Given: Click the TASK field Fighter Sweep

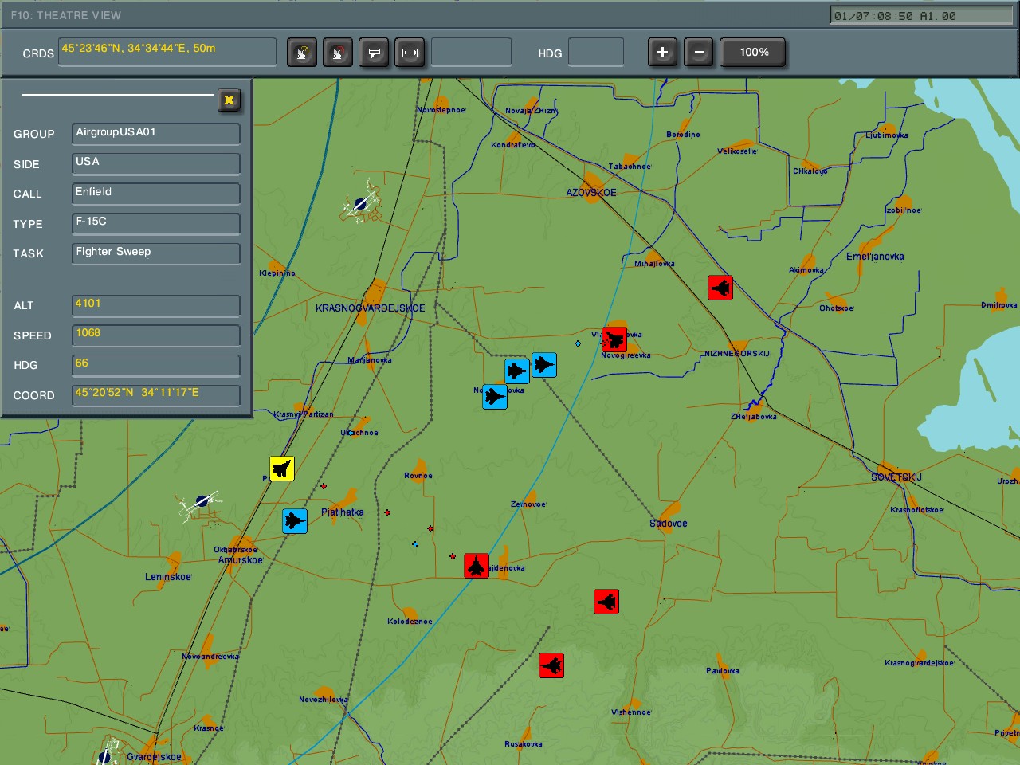Looking at the screenshot, I should point(156,253).
